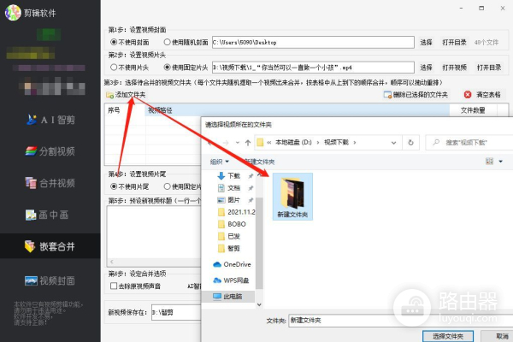The height and width of the screenshot is (342, 513).
Task: Click the 文件数量 column header
Action: coord(473,110)
